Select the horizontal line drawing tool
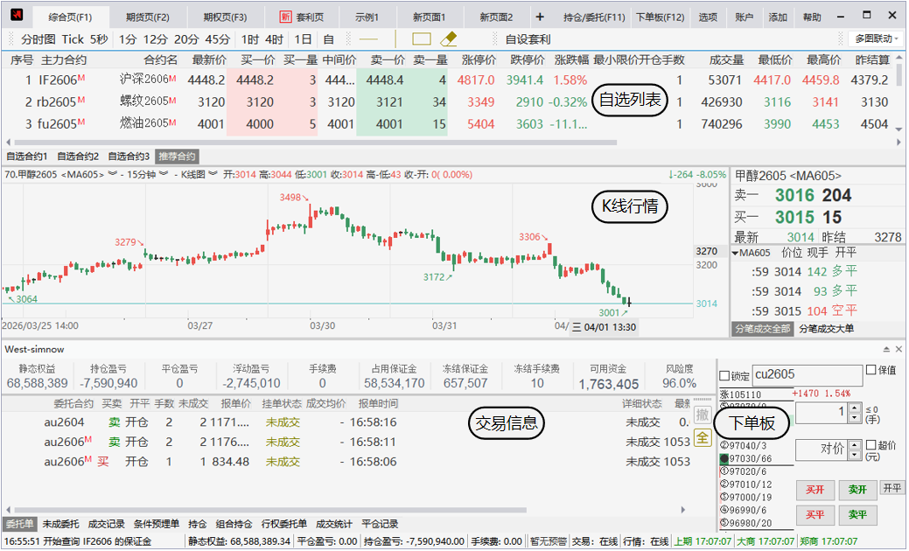Image resolution: width=909 pixels, height=551 pixels. point(368,38)
